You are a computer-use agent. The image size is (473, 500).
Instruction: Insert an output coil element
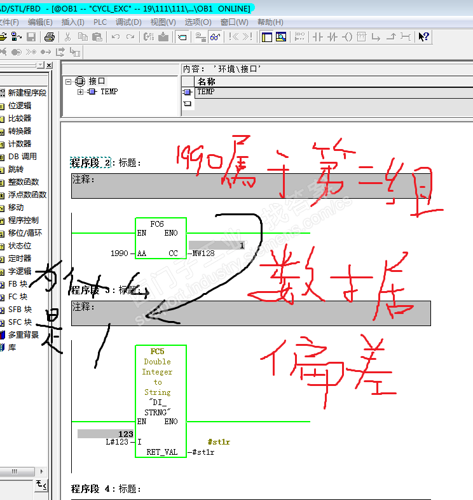347,37
